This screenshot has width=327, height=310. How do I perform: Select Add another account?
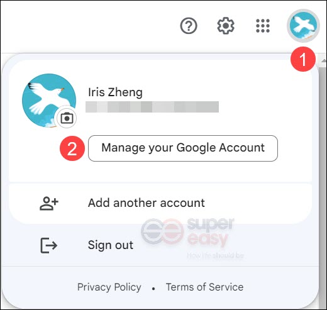pyautogui.click(x=160, y=203)
